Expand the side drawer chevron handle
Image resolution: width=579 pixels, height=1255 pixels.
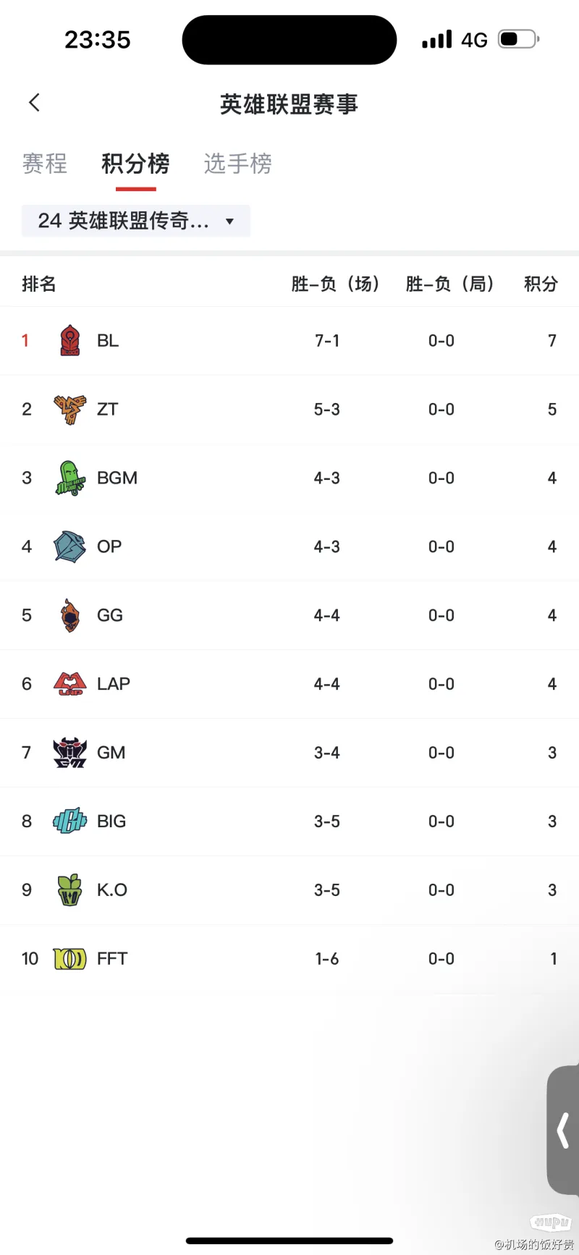coord(562,1130)
